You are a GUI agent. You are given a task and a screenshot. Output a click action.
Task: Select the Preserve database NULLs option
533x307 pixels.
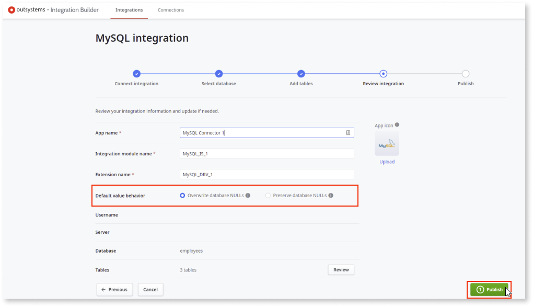tap(268, 195)
